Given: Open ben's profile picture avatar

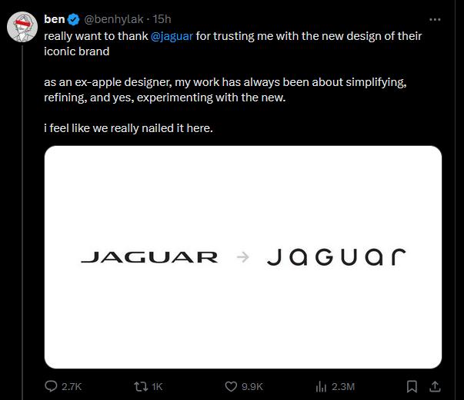Looking at the screenshot, I should [22, 27].
